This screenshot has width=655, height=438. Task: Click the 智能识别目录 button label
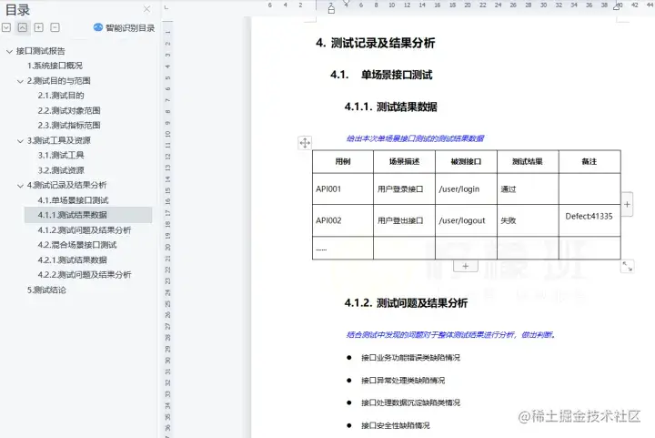[x=130, y=28]
